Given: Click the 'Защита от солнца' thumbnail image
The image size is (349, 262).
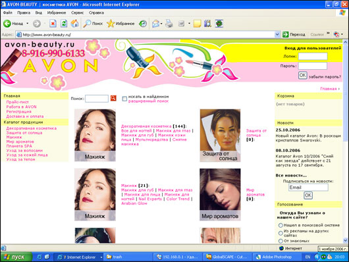Looking at the screenshot, I should (x=220, y=136).
